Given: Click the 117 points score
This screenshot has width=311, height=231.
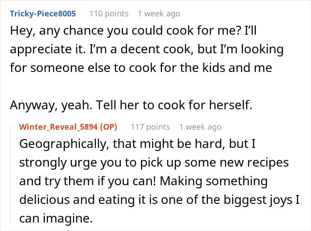Looking at the screenshot, I should pos(150,127).
